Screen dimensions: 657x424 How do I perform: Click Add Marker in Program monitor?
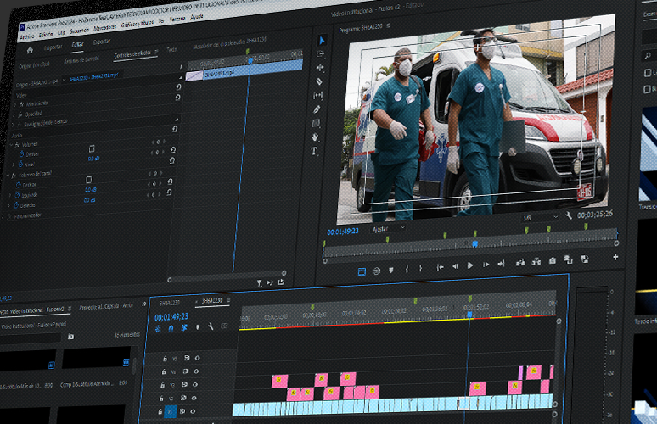tap(391, 271)
